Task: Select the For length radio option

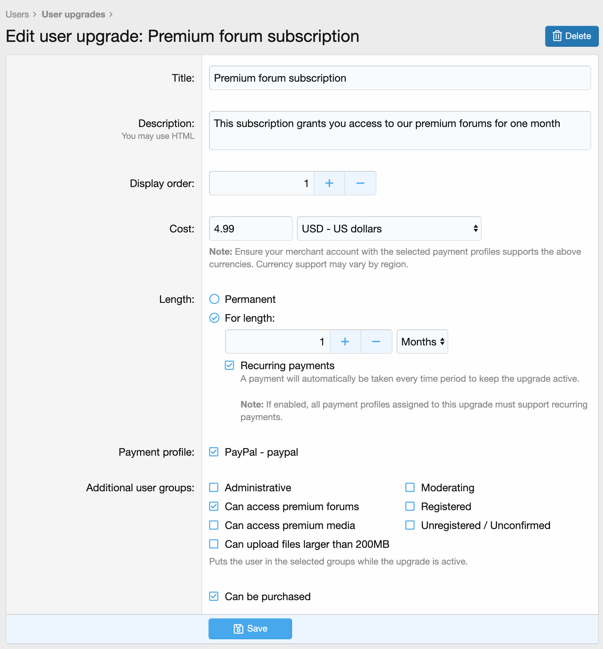Action: pyautogui.click(x=214, y=318)
